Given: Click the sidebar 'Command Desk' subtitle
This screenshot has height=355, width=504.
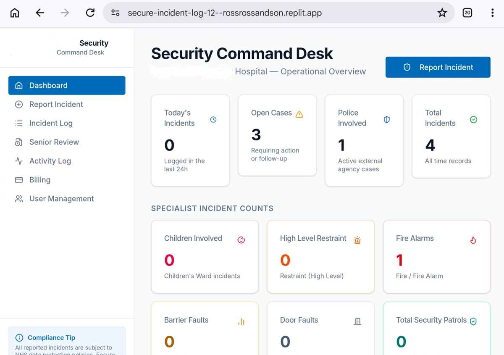Looking at the screenshot, I should (80, 53).
